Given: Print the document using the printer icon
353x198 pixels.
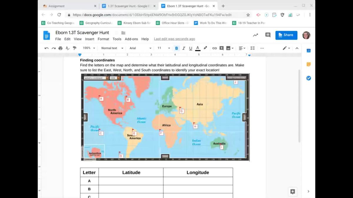Looking at the screenshot, I should 61,48.
